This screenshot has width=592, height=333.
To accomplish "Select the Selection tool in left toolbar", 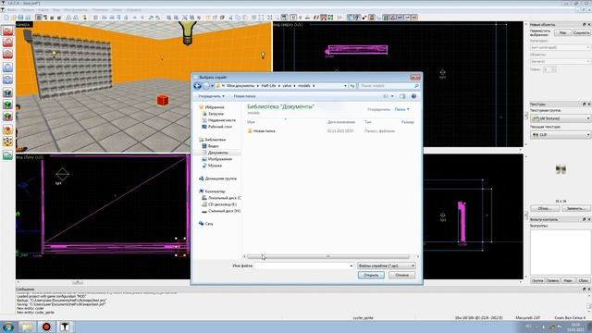I will [x=7, y=31].
